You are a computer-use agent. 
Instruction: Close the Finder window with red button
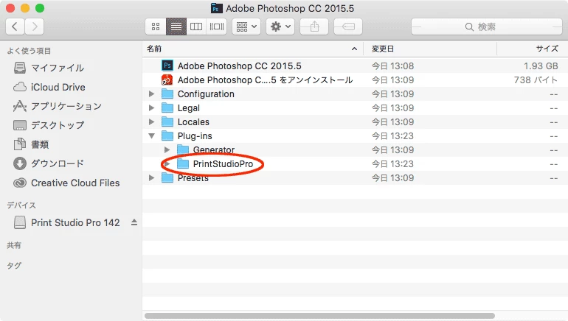pyautogui.click(x=10, y=8)
